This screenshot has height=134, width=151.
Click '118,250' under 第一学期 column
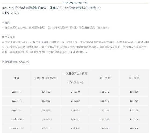105,92
